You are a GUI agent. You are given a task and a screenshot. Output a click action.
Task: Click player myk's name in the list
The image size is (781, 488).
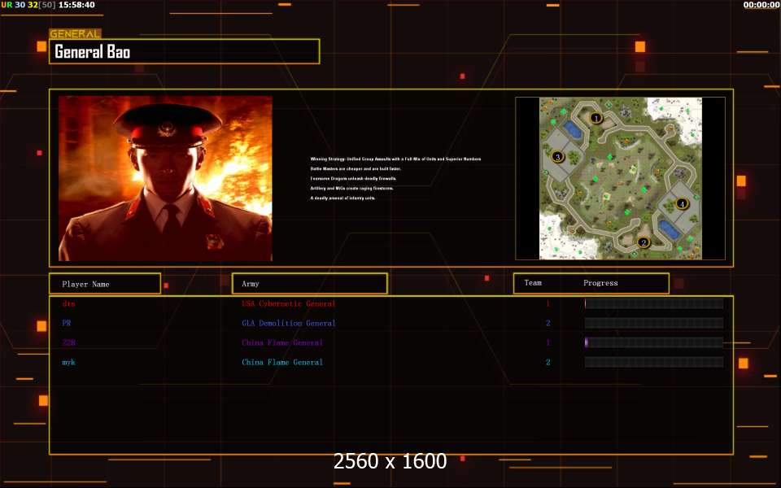pyautogui.click(x=68, y=363)
